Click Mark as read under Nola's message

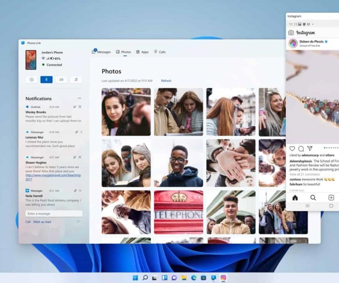[x=42, y=222]
